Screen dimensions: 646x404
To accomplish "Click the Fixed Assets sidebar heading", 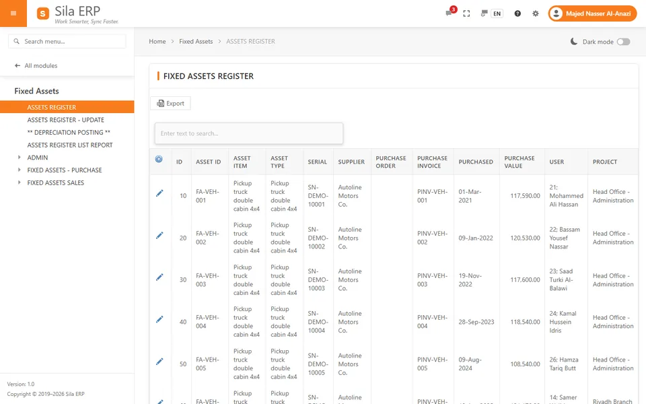I will [x=36, y=91].
